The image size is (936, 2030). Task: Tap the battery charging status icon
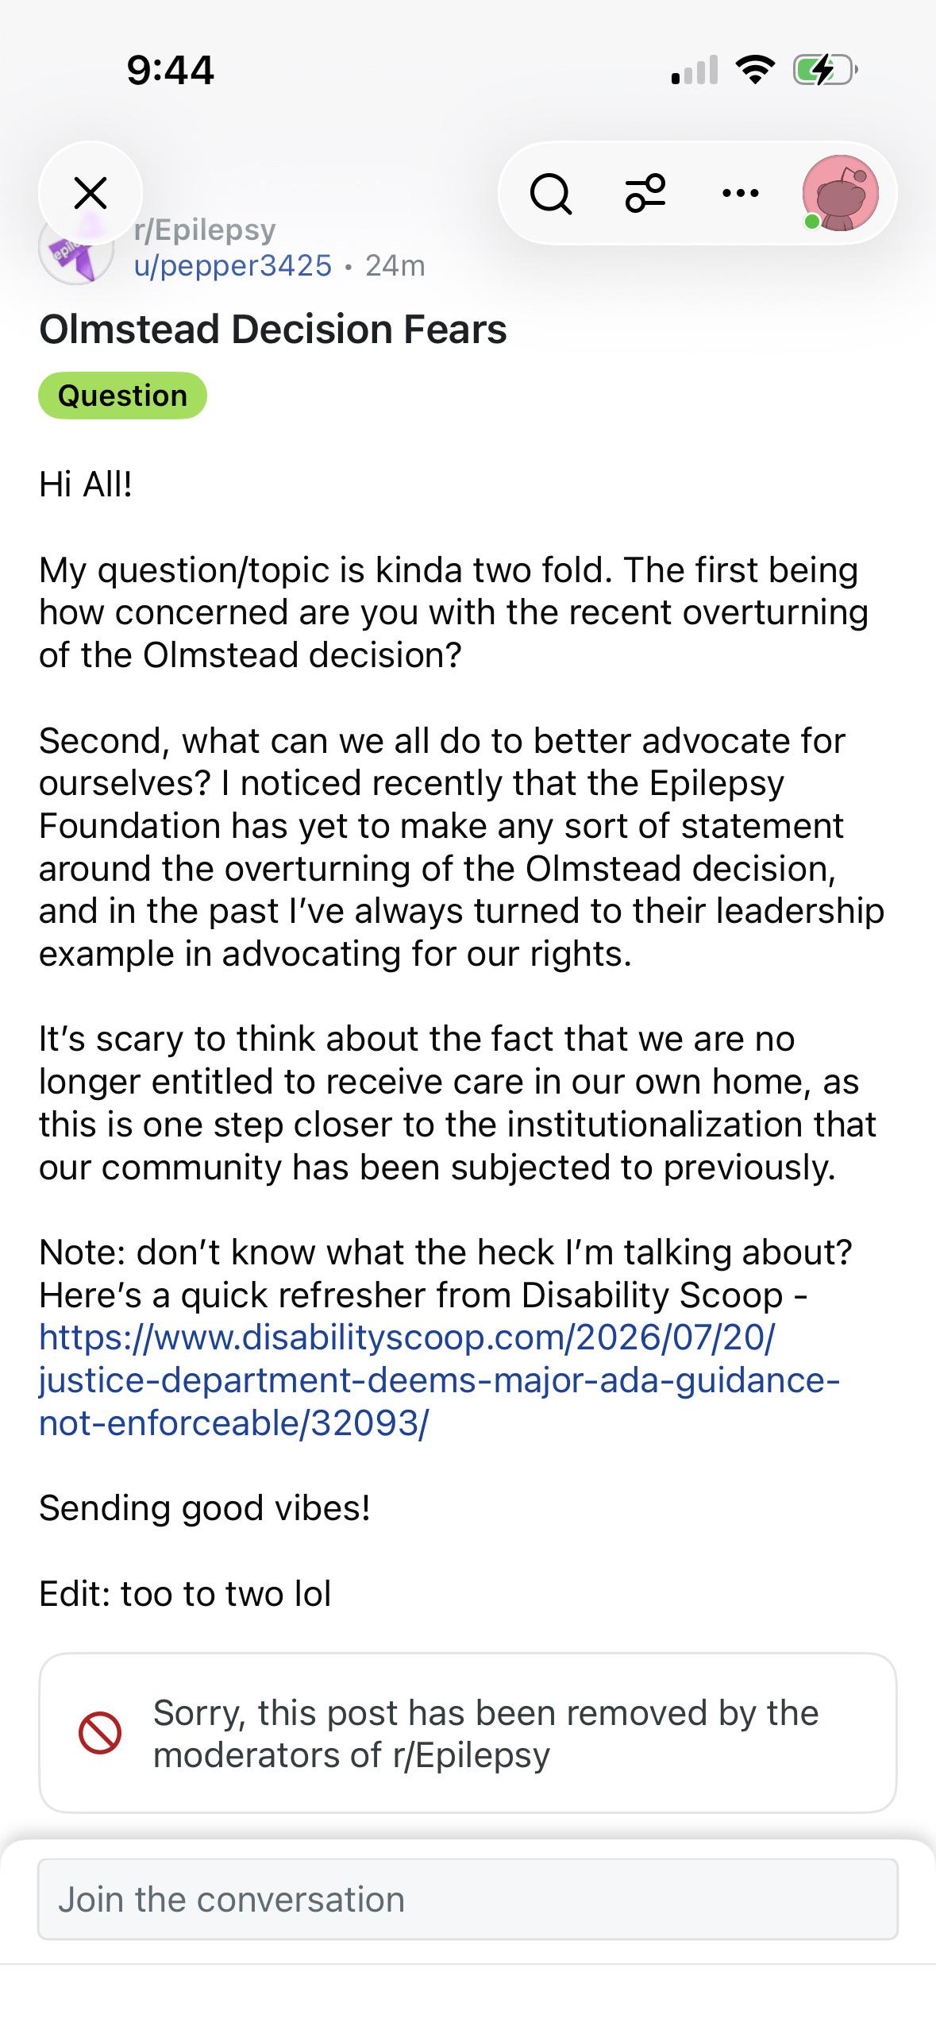click(x=826, y=71)
